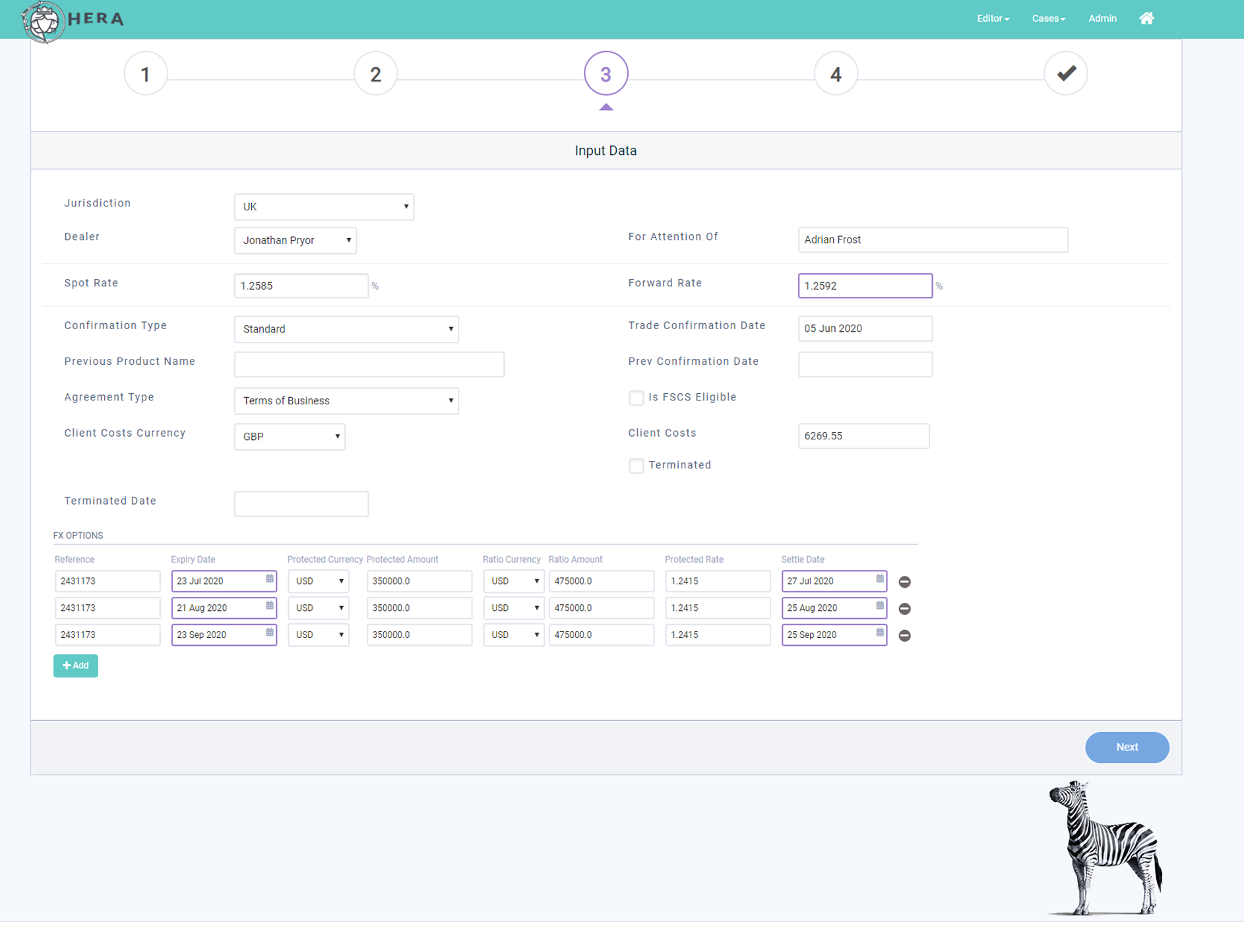Open calendar icon for 23 Jul 2020 expiry
Viewport: 1244px width, 938px height.
click(269, 578)
